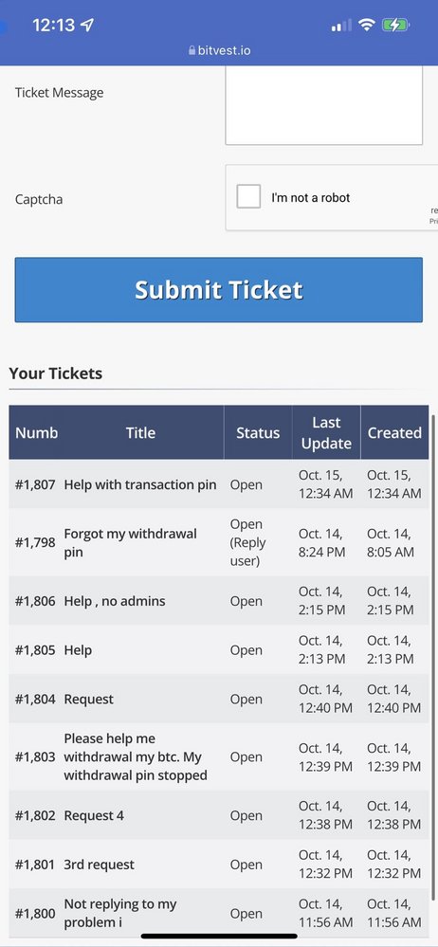The height and width of the screenshot is (947, 438).
Task: Open ticket #1,807 Help with transaction pin
Action: 140,485
